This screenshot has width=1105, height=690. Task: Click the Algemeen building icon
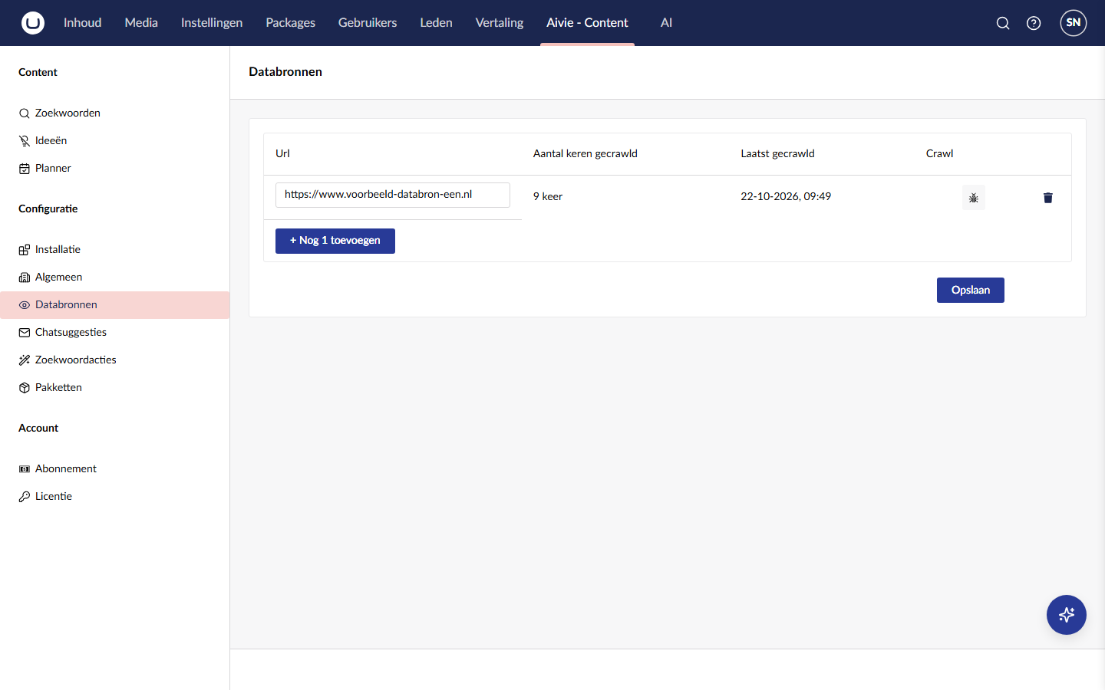click(x=25, y=278)
